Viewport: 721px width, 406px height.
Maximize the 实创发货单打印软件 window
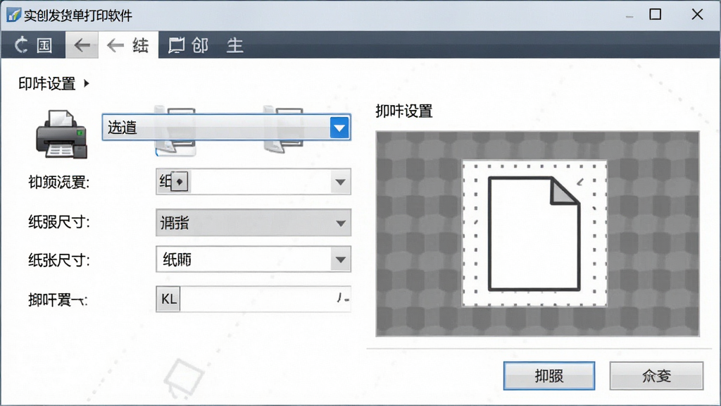[x=656, y=15]
